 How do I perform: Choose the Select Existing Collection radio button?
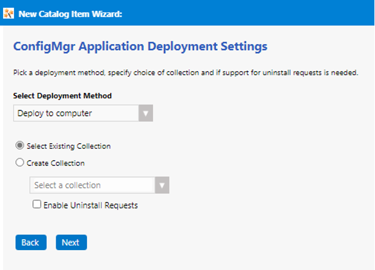tap(20, 146)
